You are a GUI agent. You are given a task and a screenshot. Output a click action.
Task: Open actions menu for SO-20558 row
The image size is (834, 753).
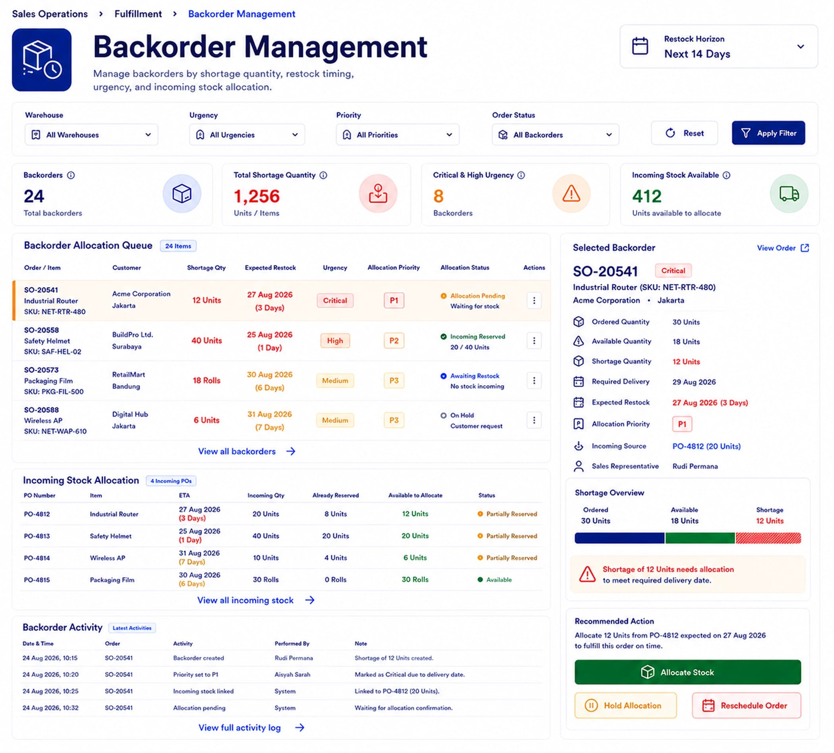[x=534, y=340]
